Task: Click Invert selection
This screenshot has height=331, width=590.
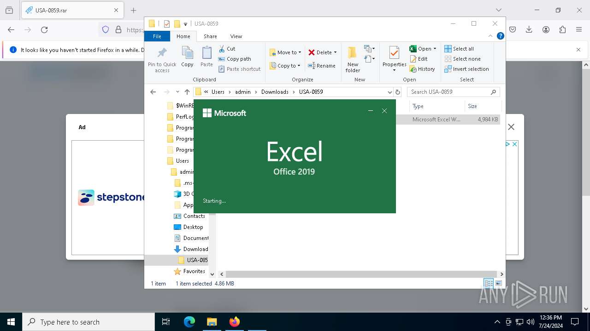Action: tap(466, 69)
